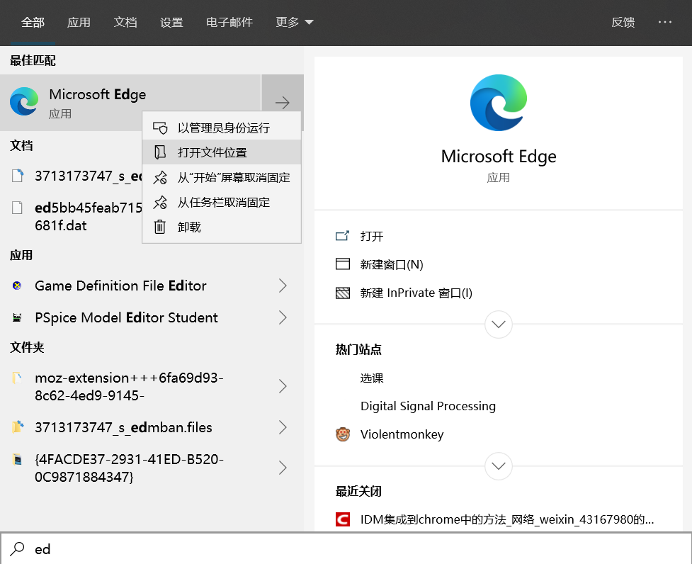Click the open icon beside 打开
Screen dimensions: 692x564
(343, 236)
